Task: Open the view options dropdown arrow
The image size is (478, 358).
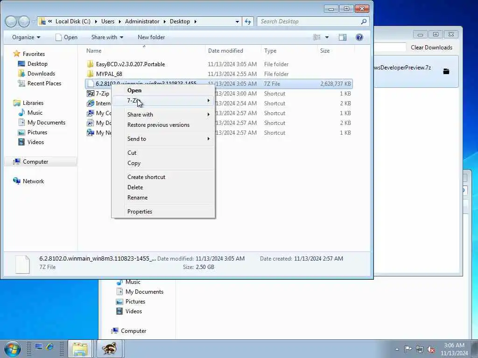Action: 327,37
